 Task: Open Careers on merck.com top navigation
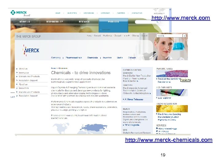[x=121, y=13]
